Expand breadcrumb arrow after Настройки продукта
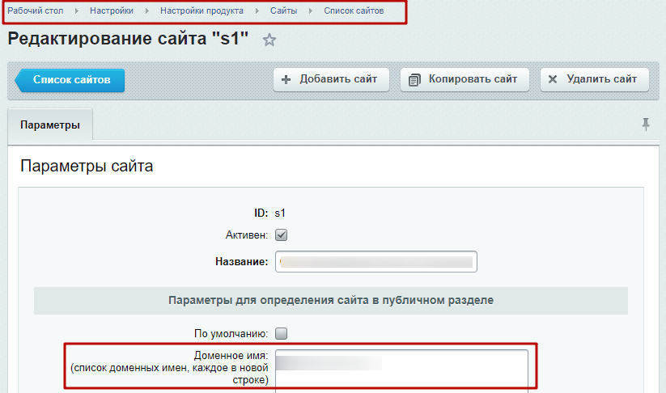 pyautogui.click(x=257, y=11)
